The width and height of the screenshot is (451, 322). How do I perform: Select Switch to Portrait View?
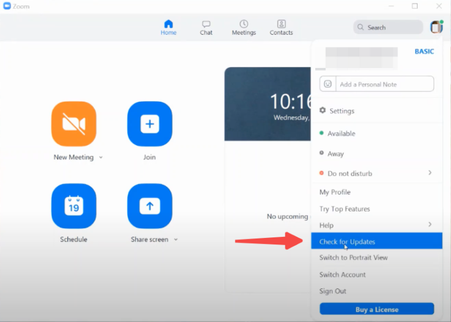pyautogui.click(x=377, y=257)
